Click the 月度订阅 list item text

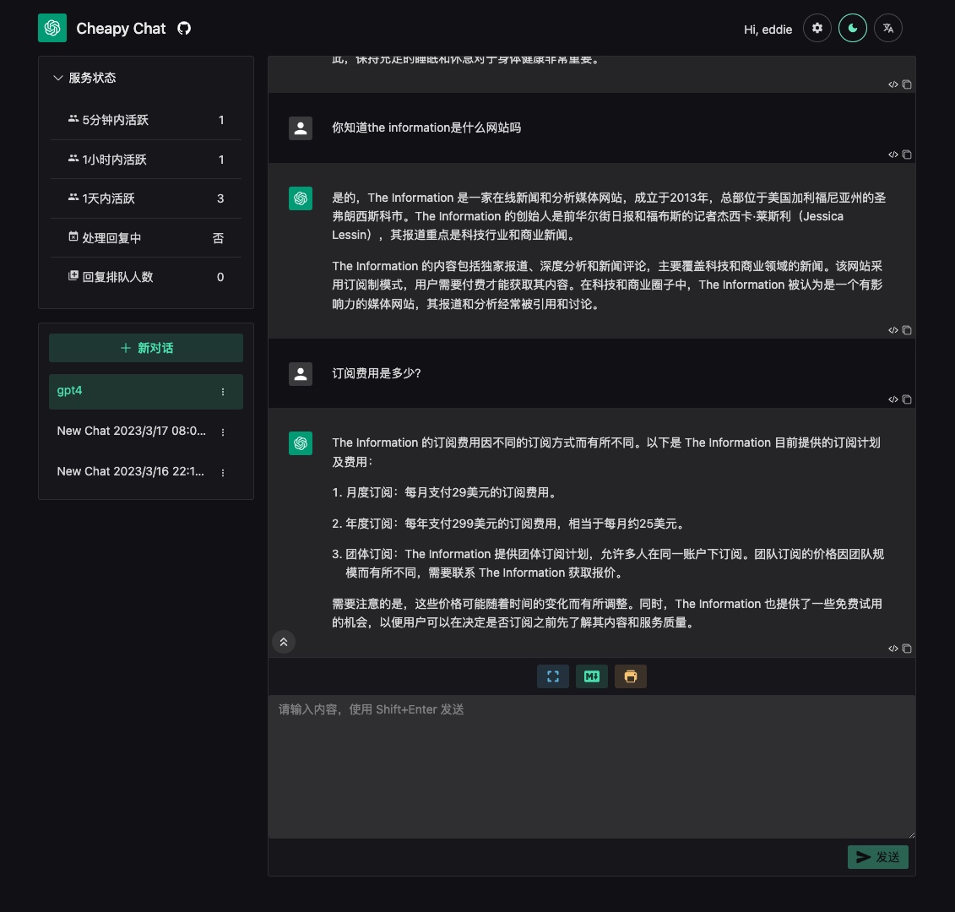[x=451, y=492]
